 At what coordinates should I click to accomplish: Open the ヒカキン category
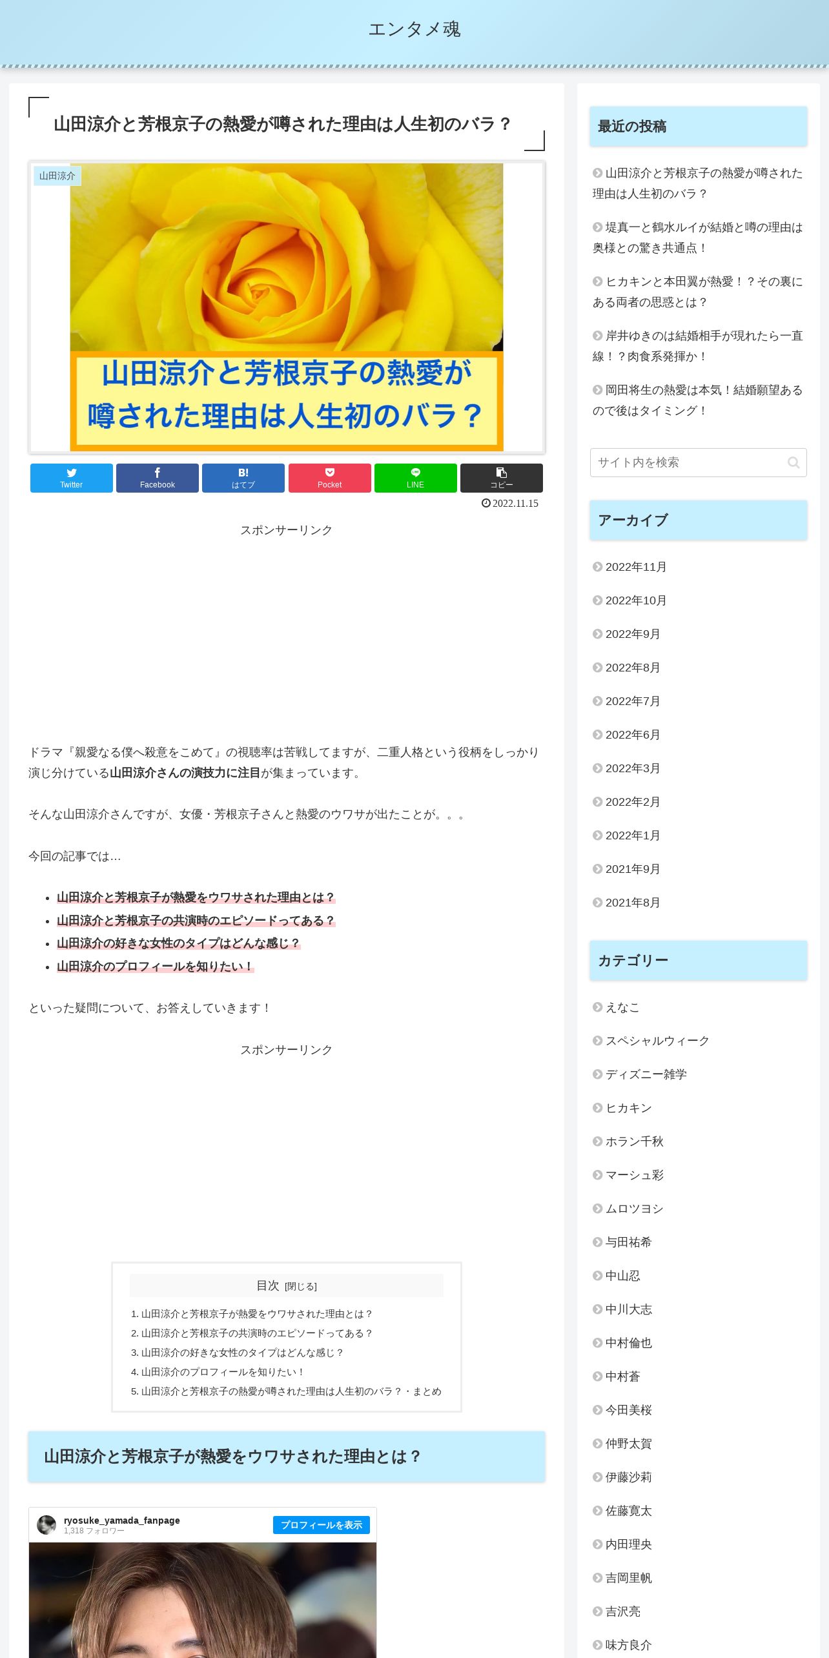coord(629,1108)
